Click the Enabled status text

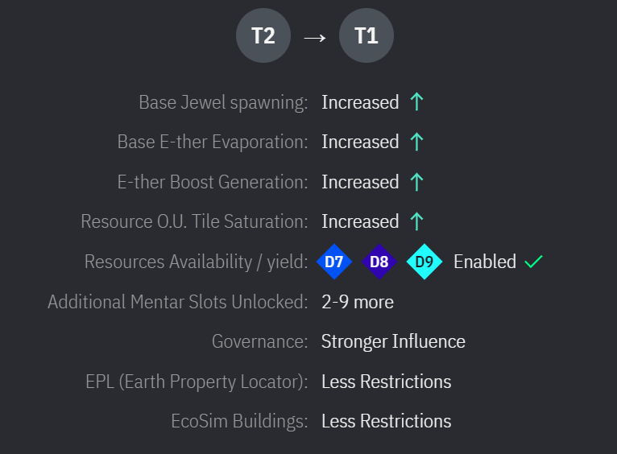point(485,262)
